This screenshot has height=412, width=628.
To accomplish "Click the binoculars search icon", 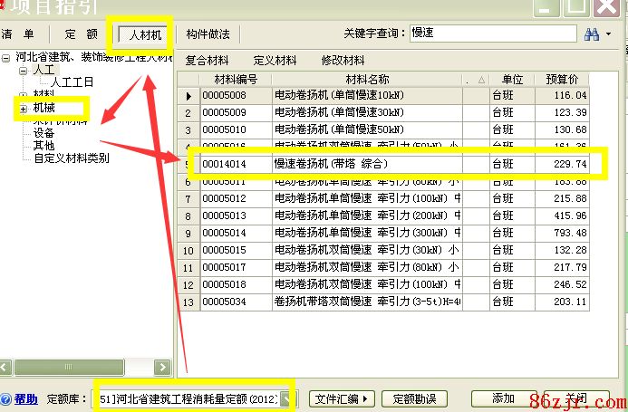I will 592,34.
